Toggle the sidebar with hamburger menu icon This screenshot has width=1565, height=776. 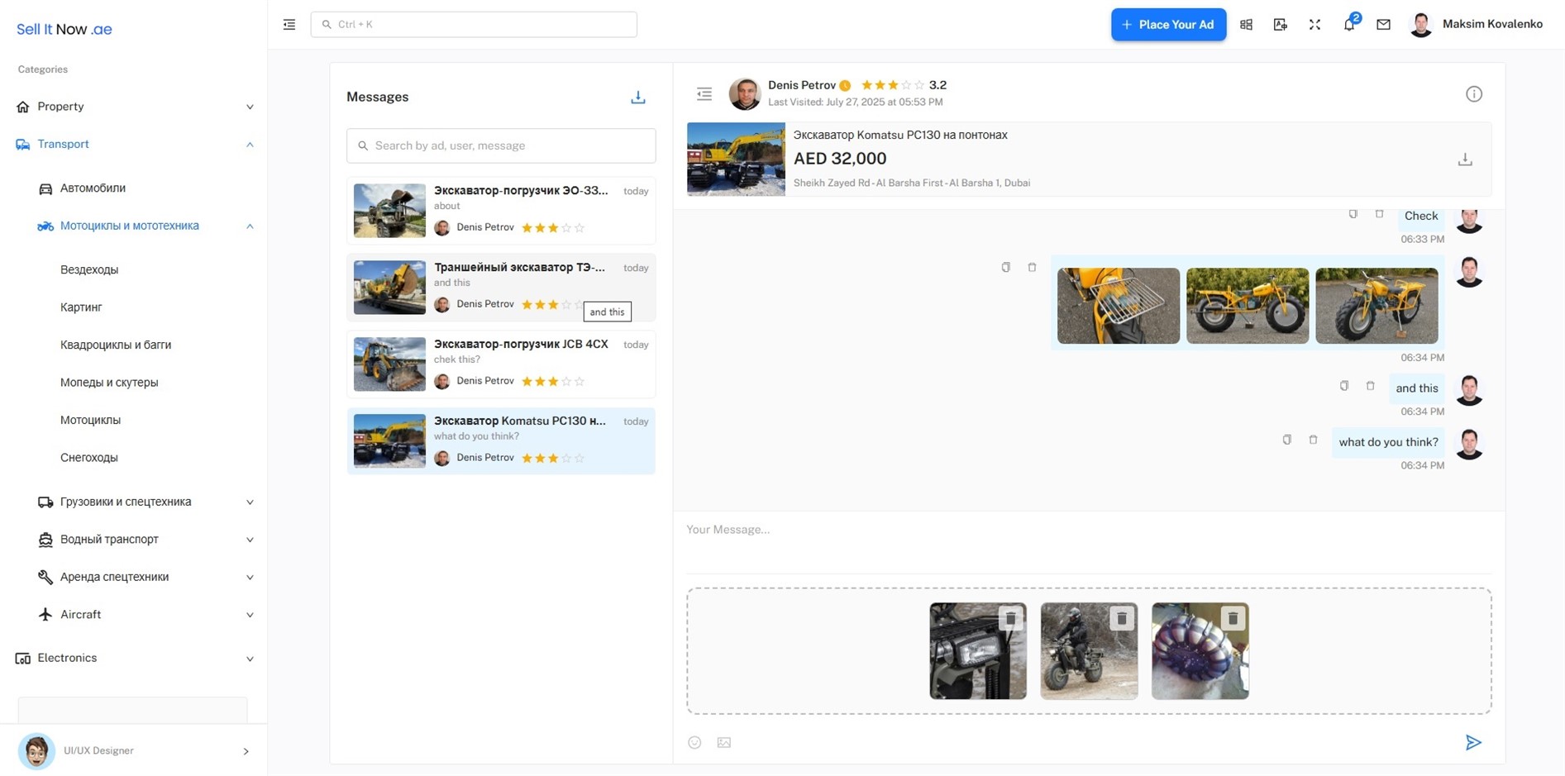pyautogui.click(x=289, y=25)
